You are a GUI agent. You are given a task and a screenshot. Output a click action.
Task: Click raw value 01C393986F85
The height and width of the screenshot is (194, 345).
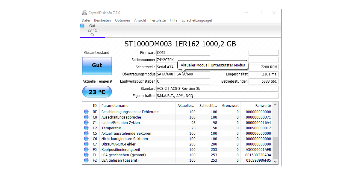[258, 160]
